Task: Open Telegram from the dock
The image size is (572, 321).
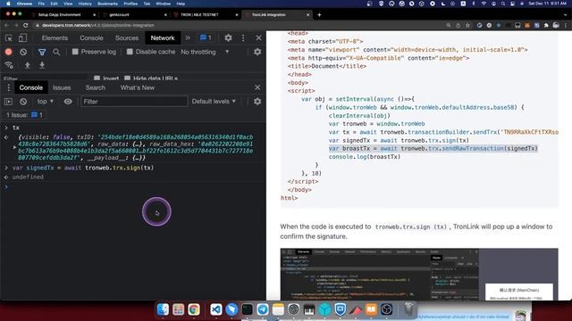Action: [262, 309]
